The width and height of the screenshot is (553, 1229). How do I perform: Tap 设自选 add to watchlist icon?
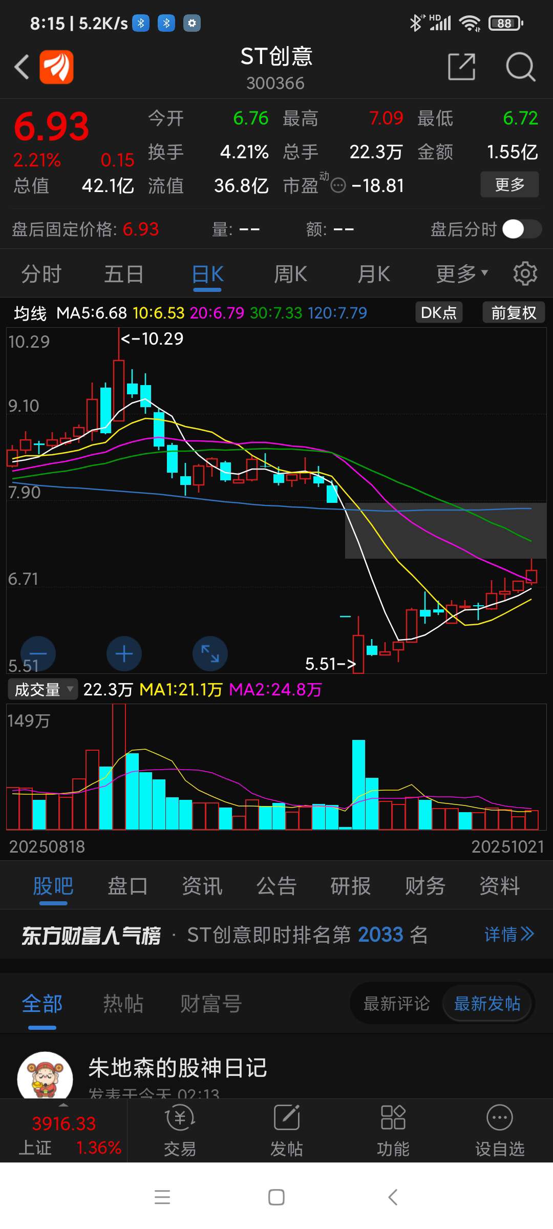(500, 1132)
